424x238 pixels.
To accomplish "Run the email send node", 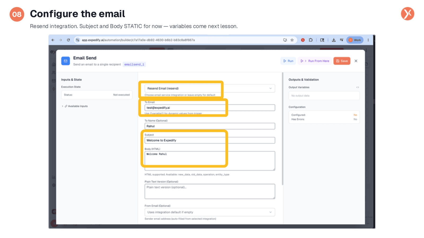I will 288,61.
